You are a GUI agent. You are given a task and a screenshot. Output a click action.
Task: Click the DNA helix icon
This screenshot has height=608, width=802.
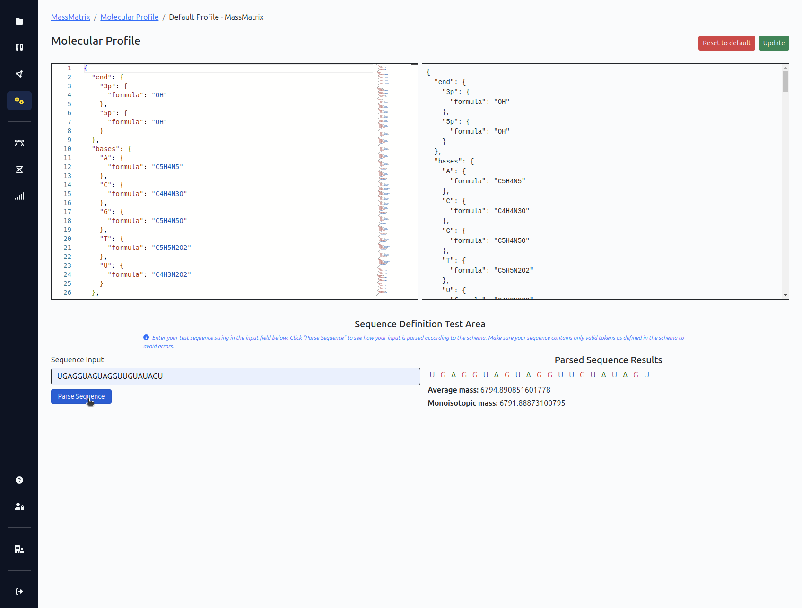[x=19, y=170]
